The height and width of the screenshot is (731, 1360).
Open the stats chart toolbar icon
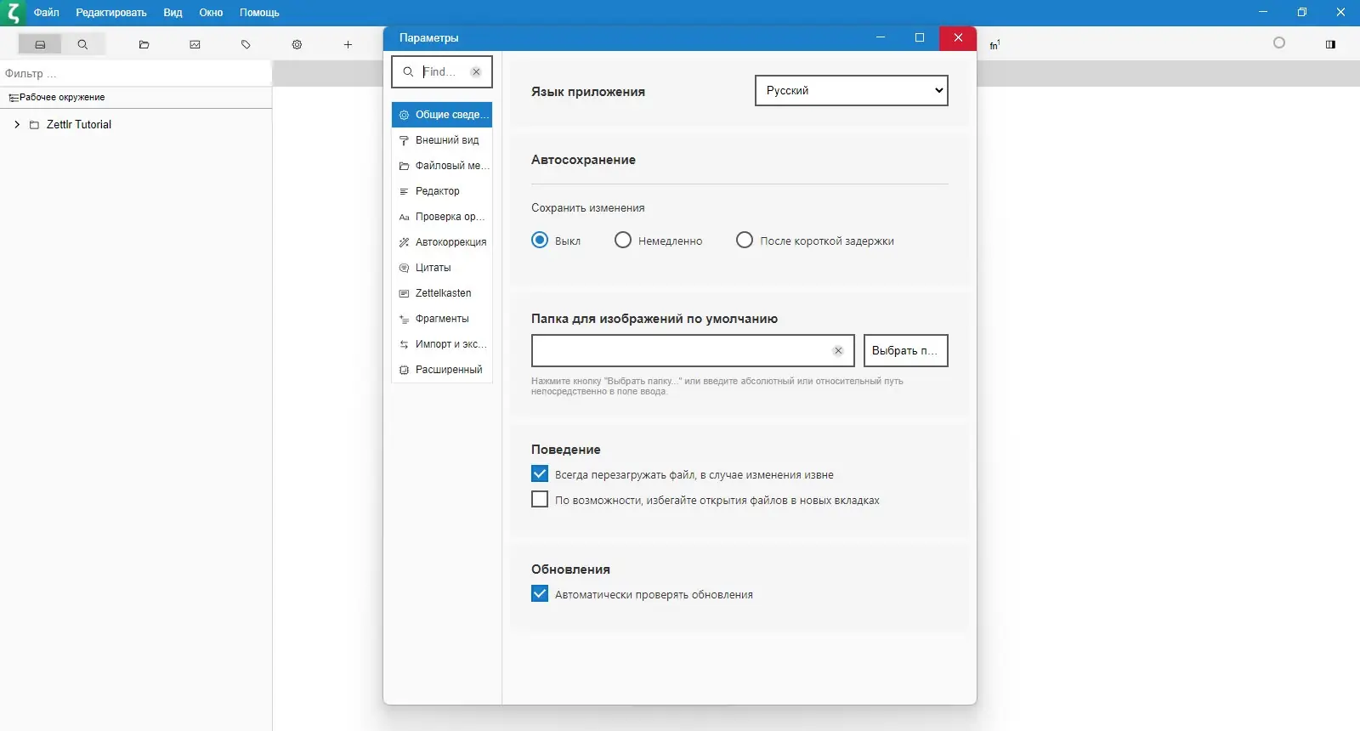(195, 44)
